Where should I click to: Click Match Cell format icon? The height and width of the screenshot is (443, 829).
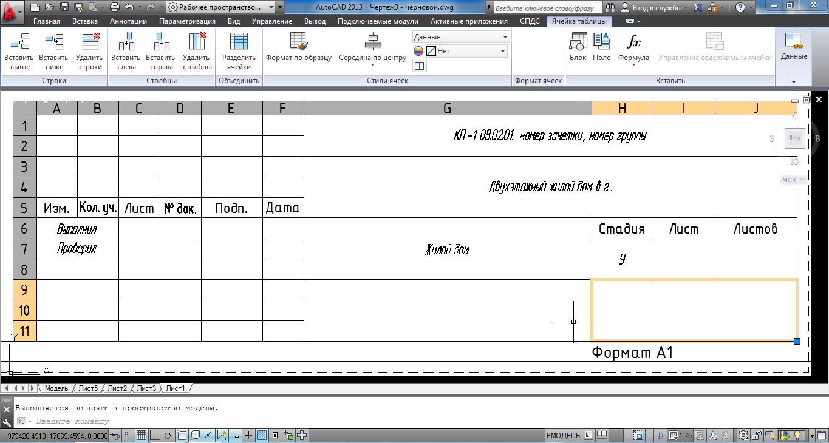299,42
